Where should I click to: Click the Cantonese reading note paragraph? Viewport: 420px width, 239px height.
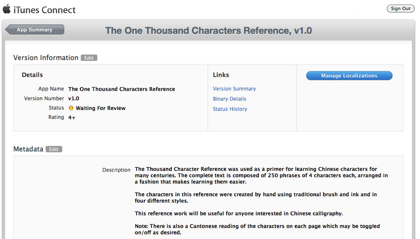pyautogui.click(x=257, y=229)
